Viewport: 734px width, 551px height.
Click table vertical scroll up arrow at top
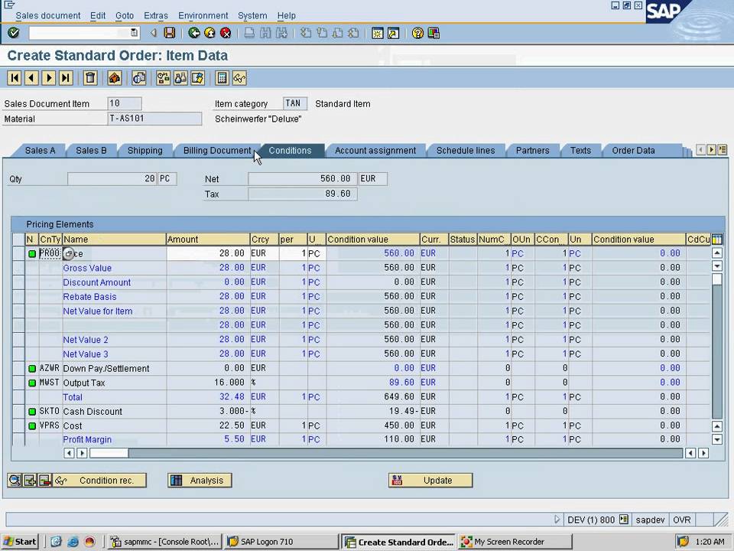click(716, 253)
